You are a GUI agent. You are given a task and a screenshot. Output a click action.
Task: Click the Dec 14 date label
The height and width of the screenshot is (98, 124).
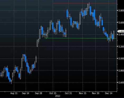[x=109, y=93]
